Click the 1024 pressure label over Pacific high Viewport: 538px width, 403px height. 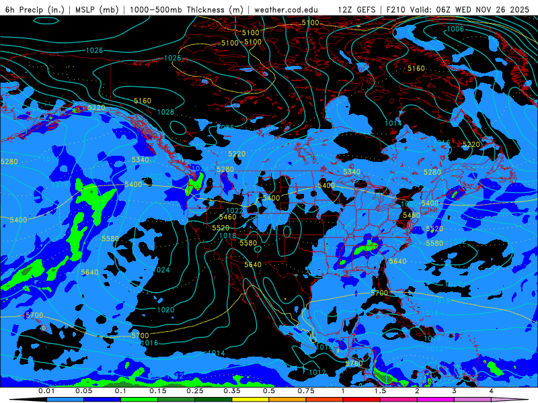pyautogui.click(x=161, y=270)
